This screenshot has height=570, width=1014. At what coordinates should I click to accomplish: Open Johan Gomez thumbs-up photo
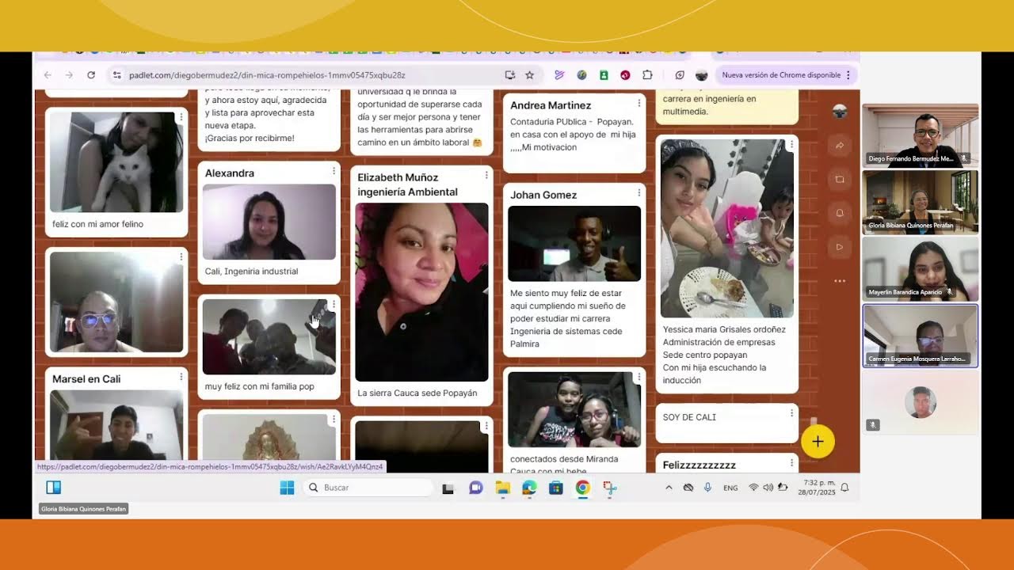(x=574, y=244)
